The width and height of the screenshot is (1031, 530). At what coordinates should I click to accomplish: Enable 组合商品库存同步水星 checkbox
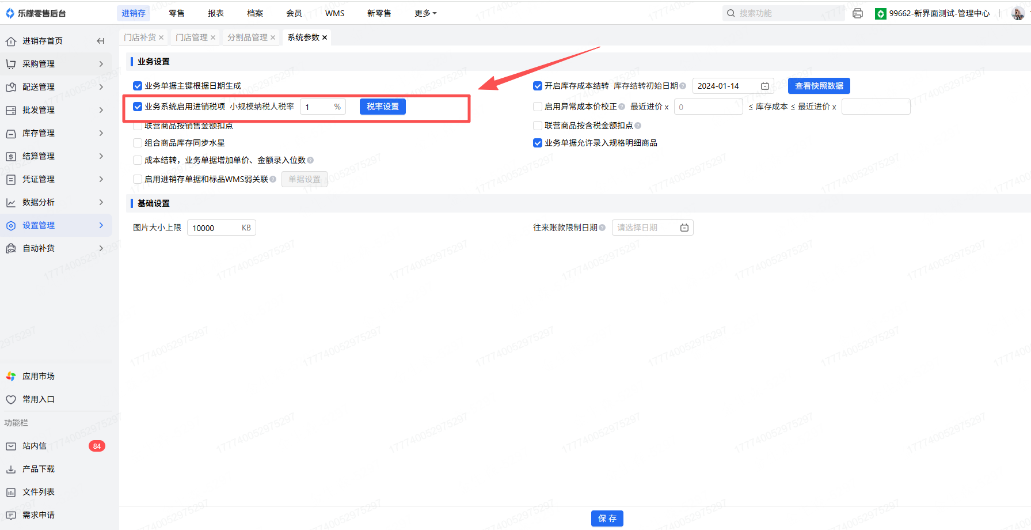pyautogui.click(x=138, y=143)
